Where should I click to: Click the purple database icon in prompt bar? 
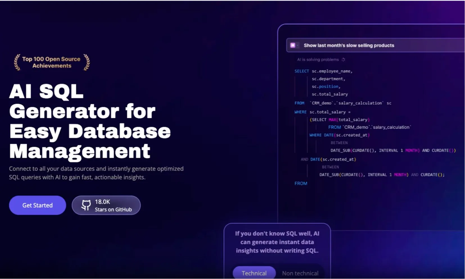293,45
